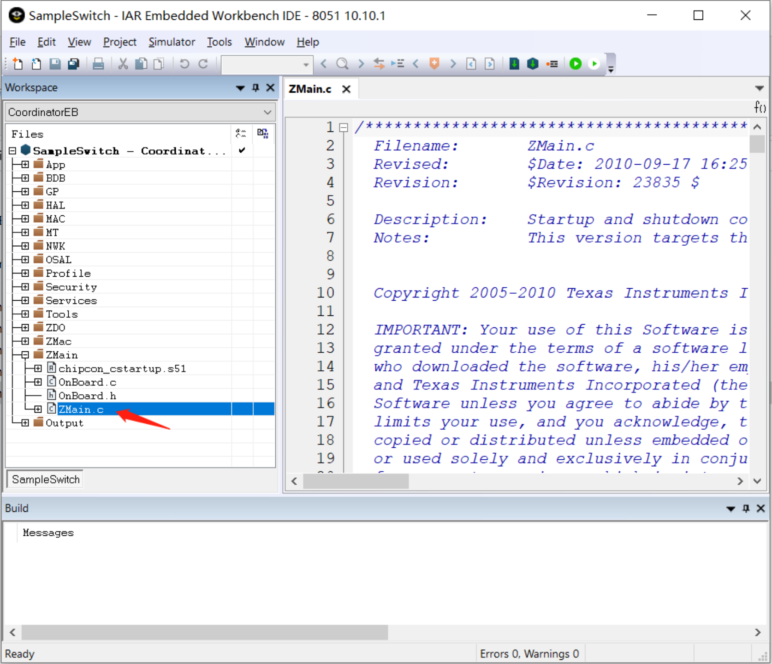Image resolution: width=772 pixels, height=664 pixels.
Task: Toggle breakpoint with the red dot icon
Action: [x=552, y=64]
